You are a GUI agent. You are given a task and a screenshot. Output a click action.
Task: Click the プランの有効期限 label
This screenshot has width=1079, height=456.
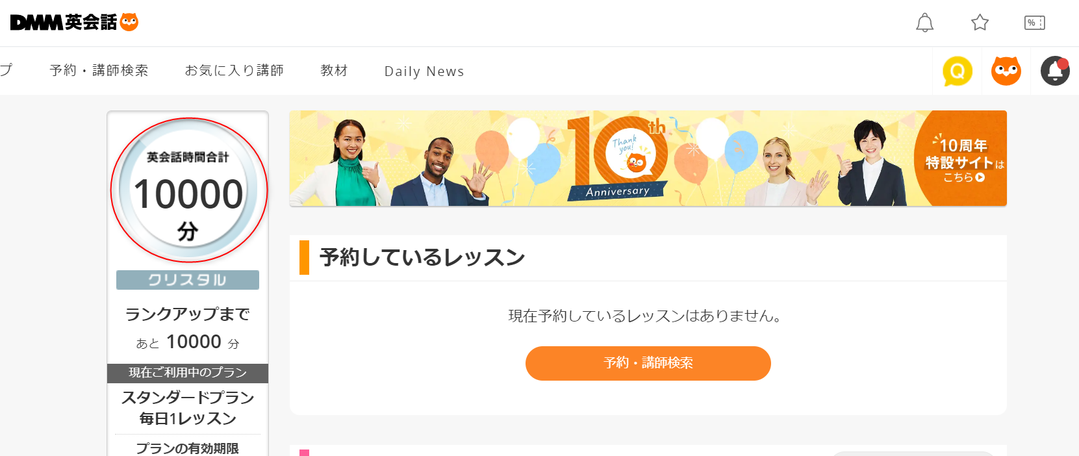pyautogui.click(x=188, y=448)
